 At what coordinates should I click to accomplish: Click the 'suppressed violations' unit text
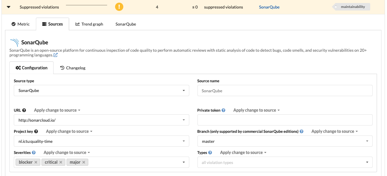coord(224,7)
